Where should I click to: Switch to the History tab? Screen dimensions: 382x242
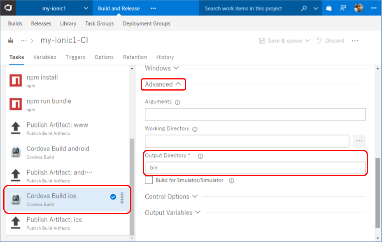(165, 57)
